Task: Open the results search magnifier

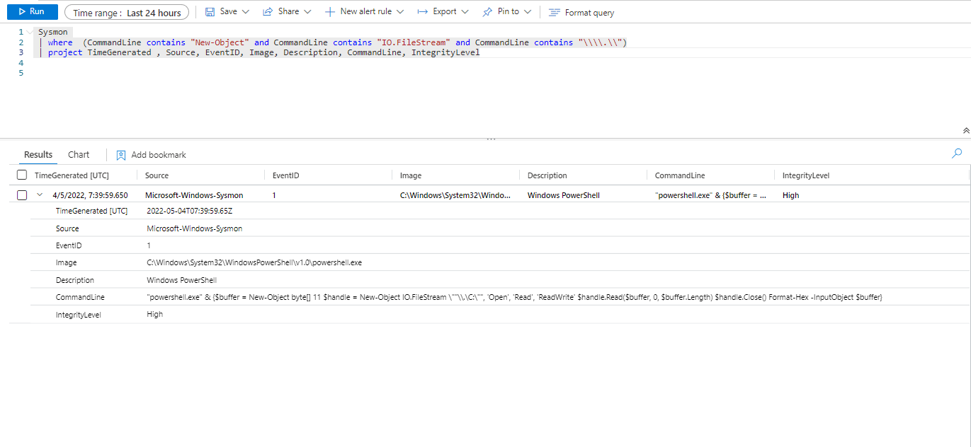Action: pyautogui.click(x=957, y=153)
